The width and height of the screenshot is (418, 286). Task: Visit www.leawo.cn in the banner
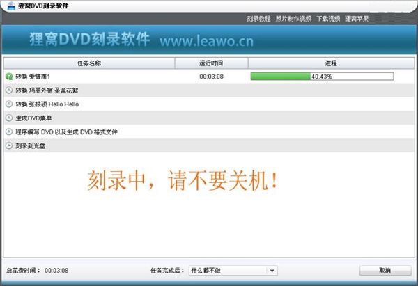point(207,41)
